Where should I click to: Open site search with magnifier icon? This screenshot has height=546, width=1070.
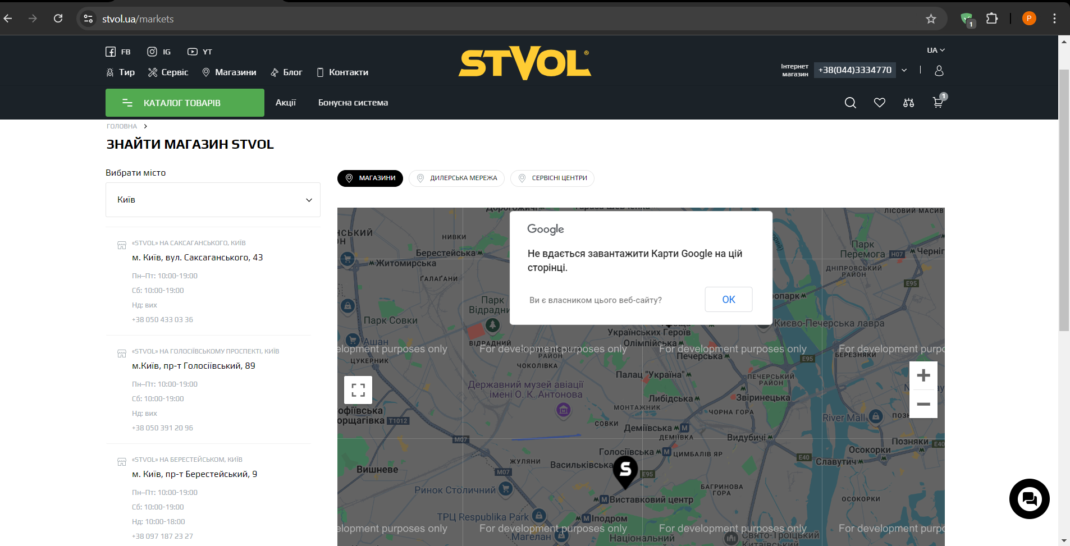850,103
